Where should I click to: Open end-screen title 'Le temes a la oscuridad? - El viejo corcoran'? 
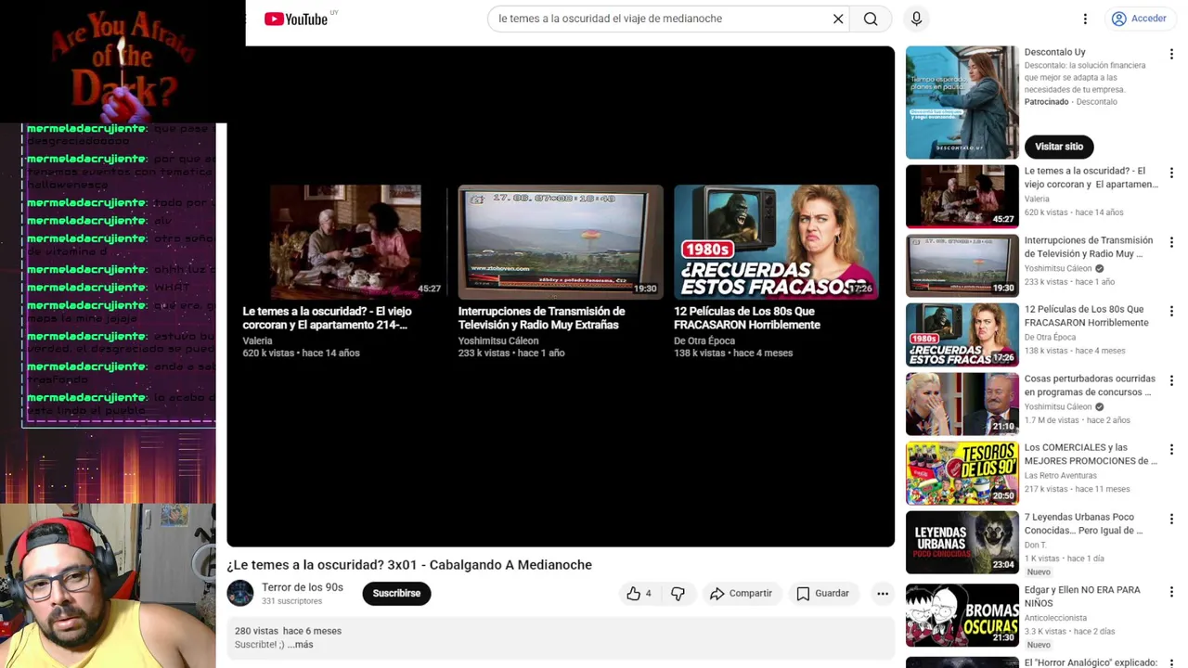(x=327, y=318)
